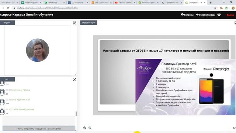This screenshot has height=133, width=236.
Task: Expand the Чат panel to fullscreen
Action: [x=74, y=79]
